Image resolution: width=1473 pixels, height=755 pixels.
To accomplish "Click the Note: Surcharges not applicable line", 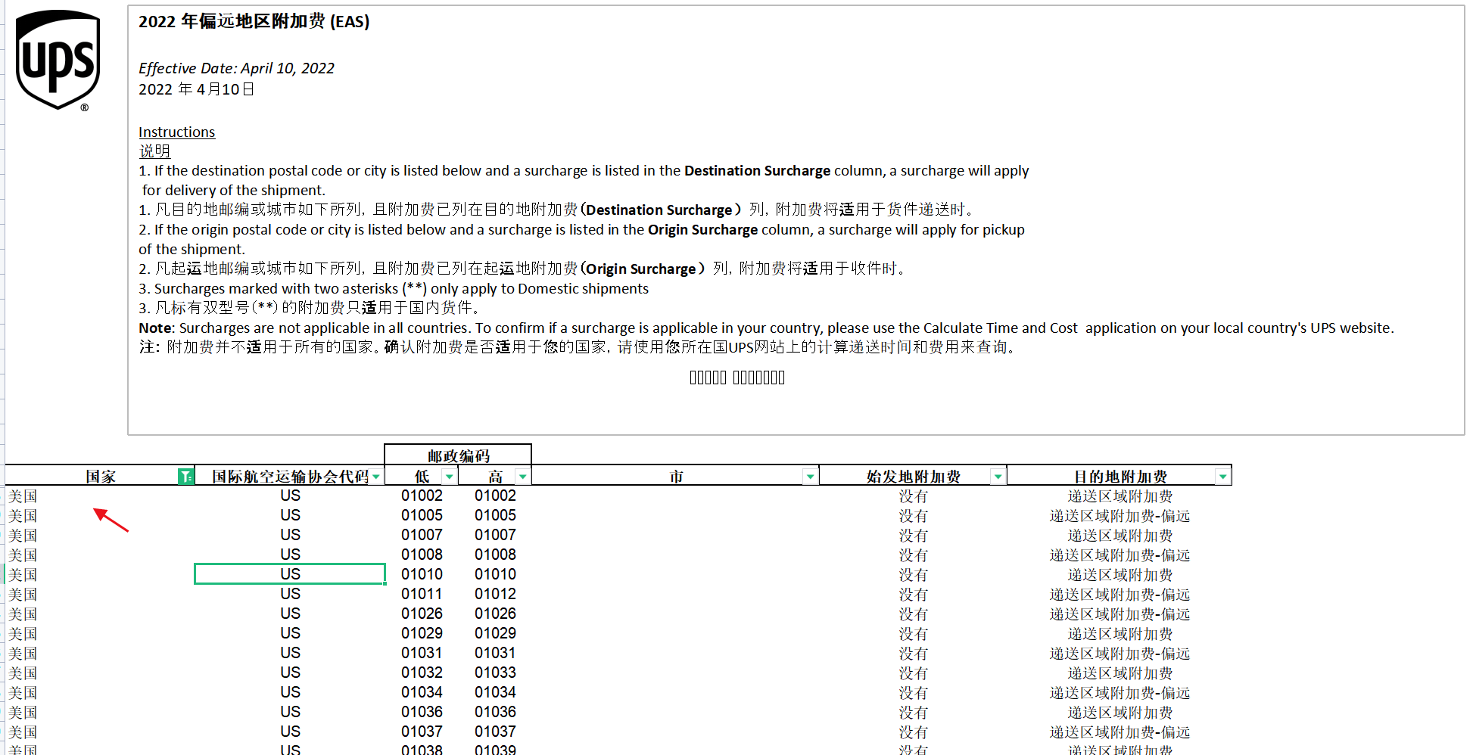I will 766,328.
